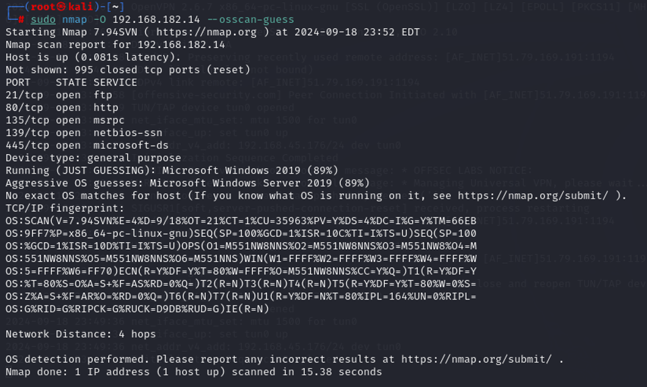The image size is (647, 387).
Task: Open the https://nmap.org link in the Starting Nmap line
Action: click(206, 32)
